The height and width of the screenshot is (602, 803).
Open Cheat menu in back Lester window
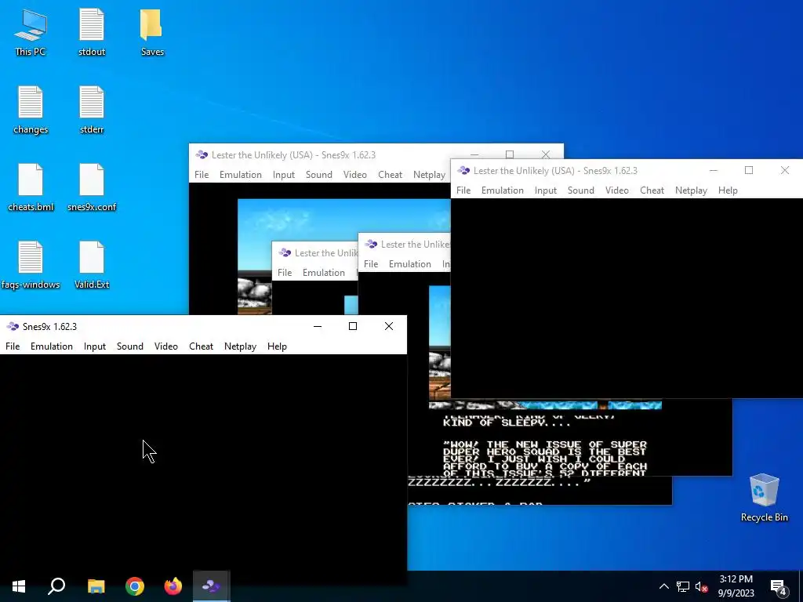pyautogui.click(x=391, y=175)
